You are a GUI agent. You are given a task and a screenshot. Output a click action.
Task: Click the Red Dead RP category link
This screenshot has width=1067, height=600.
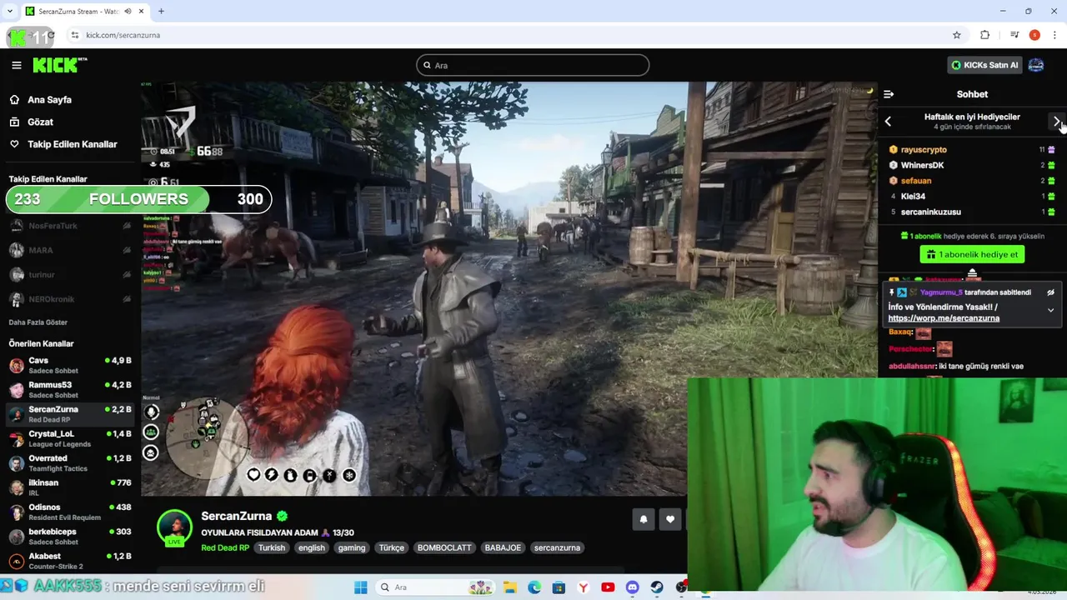point(225,547)
